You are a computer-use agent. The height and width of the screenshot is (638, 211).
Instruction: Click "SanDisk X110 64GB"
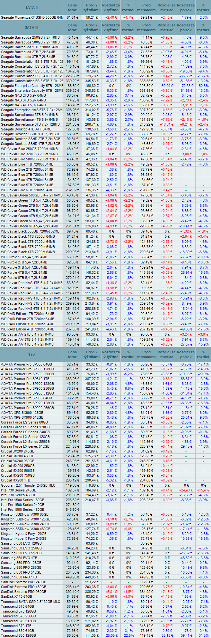pyautogui.click(x=16, y=596)
